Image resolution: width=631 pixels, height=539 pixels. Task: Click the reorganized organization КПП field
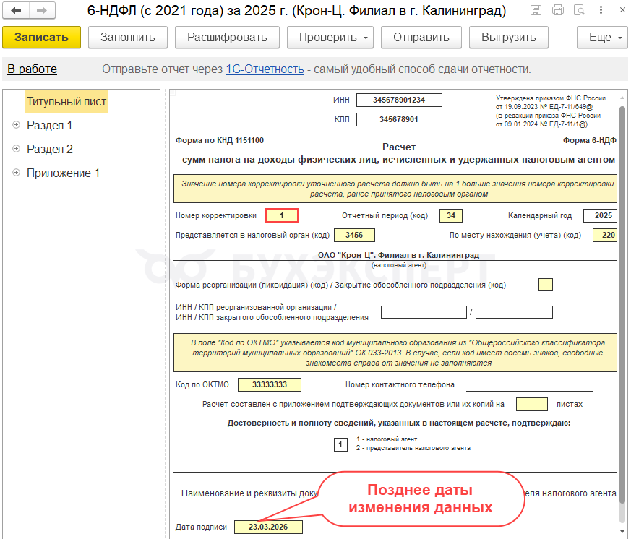point(515,312)
